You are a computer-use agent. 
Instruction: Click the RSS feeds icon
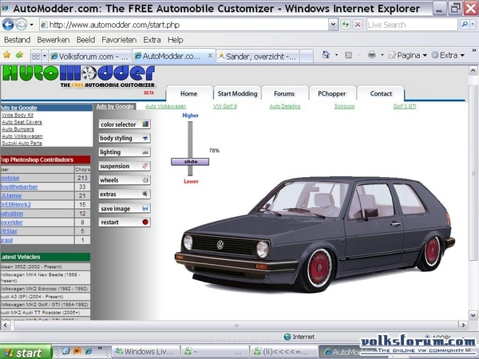pos(348,55)
